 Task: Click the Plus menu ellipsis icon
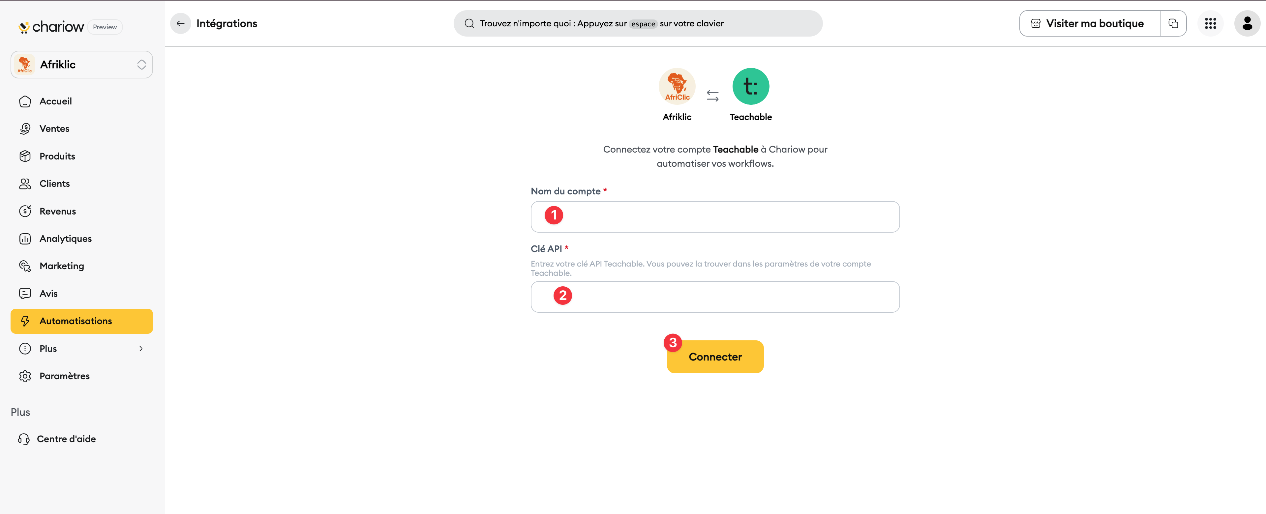[25, 348]
